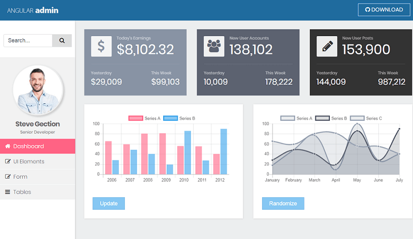Image resolution: width=413 pixels, height=239 pixels.
Task: Click the users group icon
Action: [x=214, y=46]
